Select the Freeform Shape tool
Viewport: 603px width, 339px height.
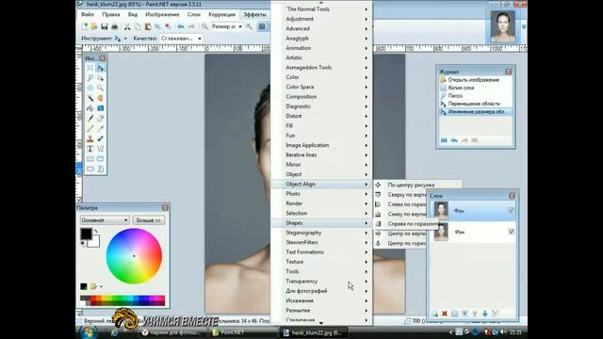coord(101,169)
